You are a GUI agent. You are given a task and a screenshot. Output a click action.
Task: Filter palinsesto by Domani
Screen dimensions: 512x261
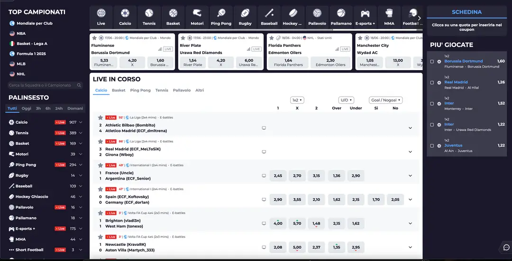[75, 108]
